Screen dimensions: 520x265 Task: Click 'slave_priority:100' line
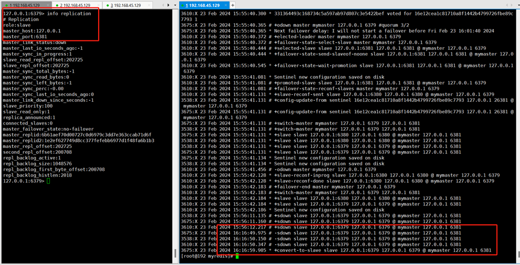click(28, 106)
